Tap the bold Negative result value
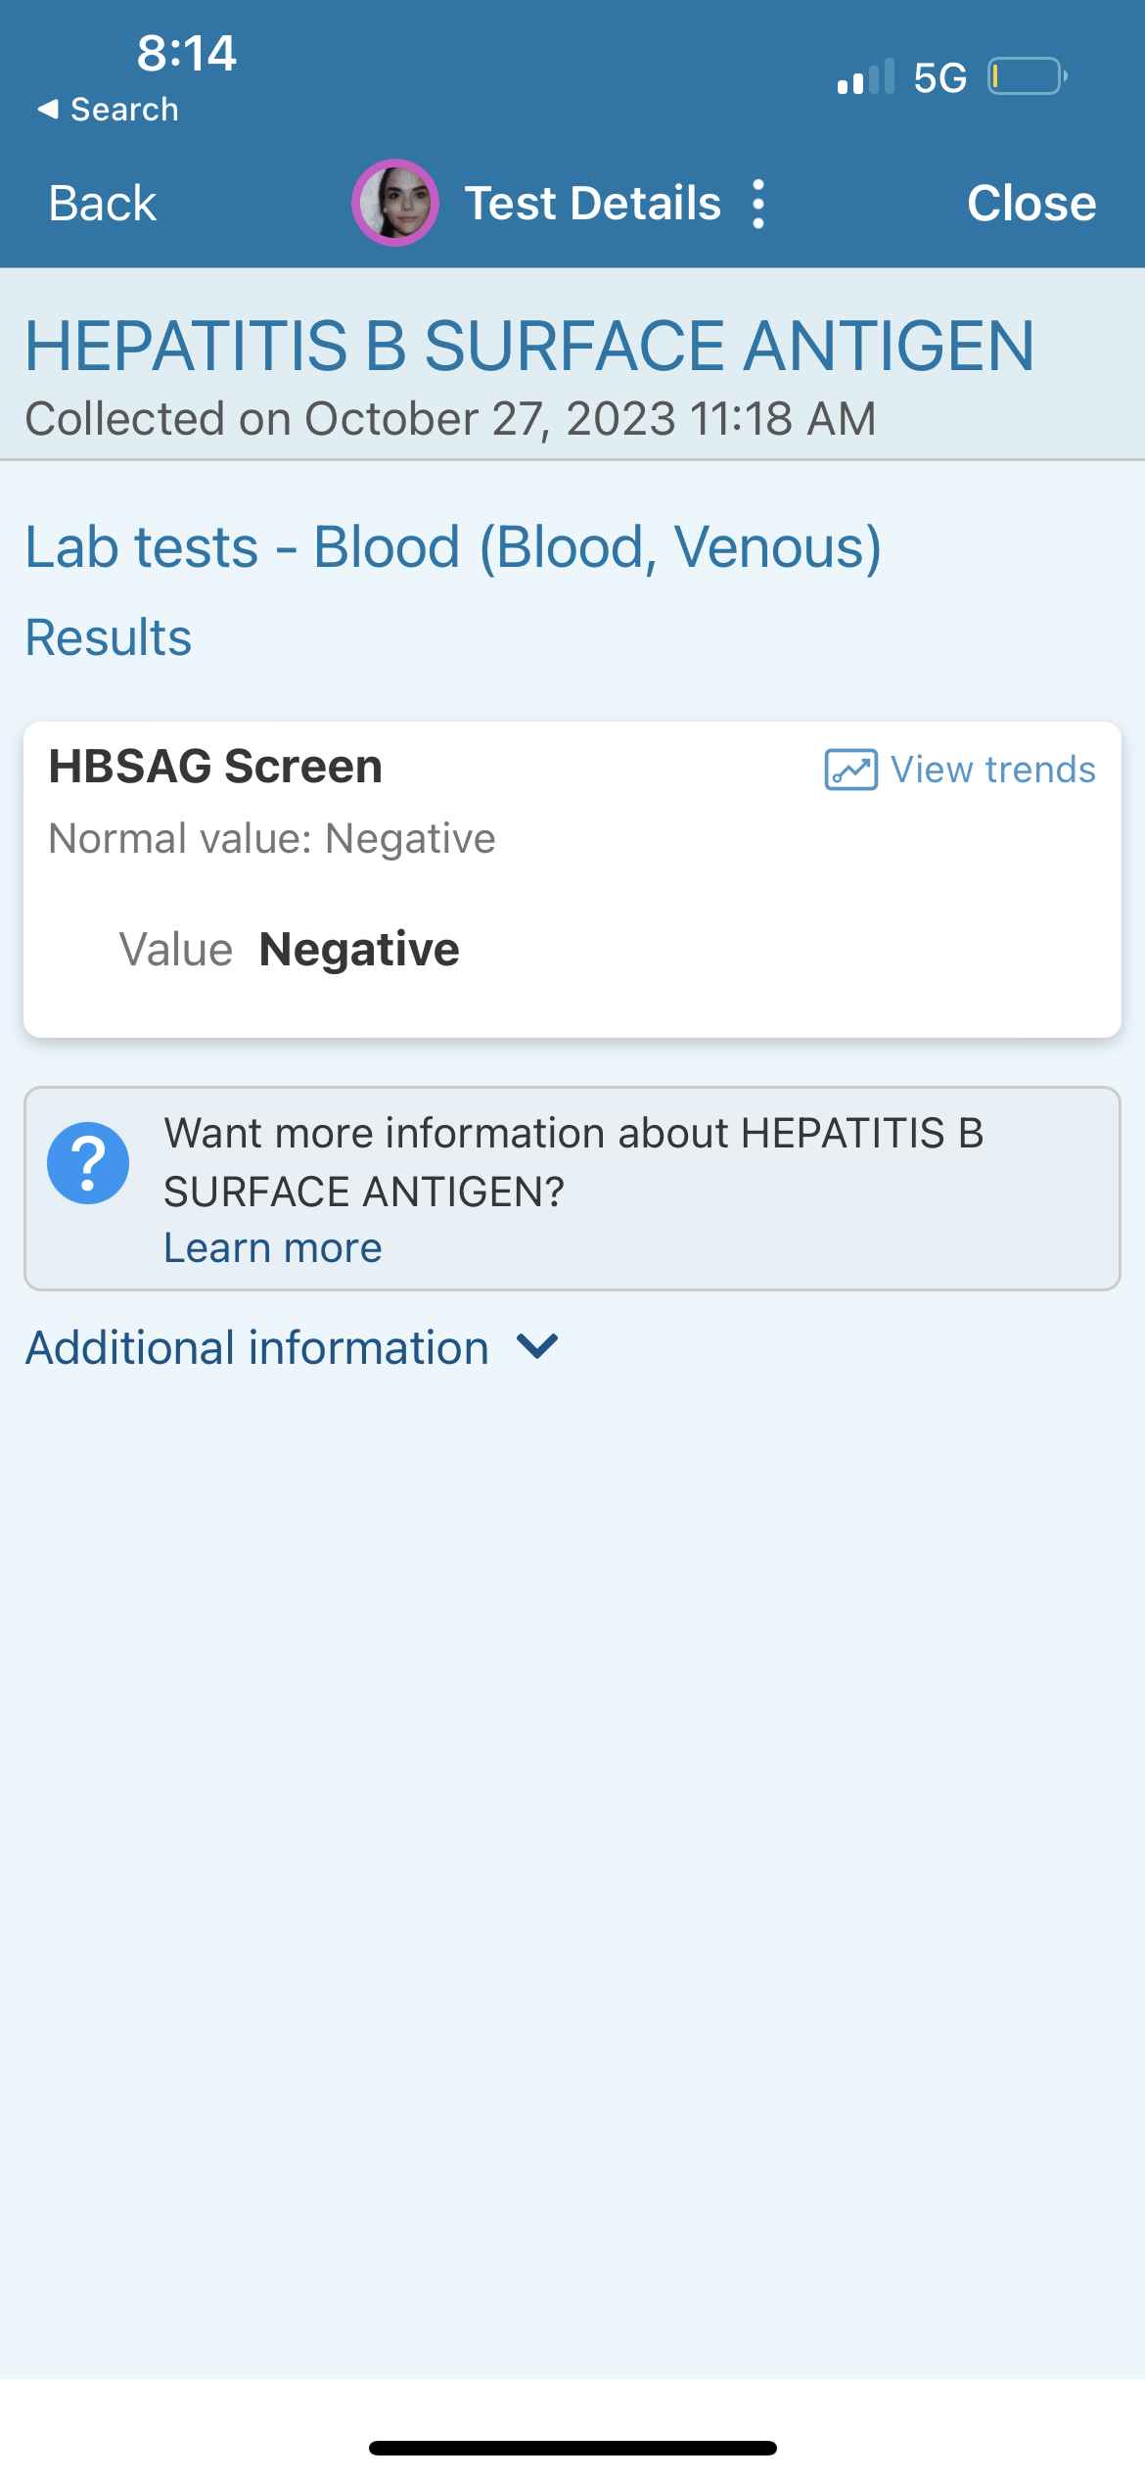Screen dimensions: 1145x2479 pos(359,950)
